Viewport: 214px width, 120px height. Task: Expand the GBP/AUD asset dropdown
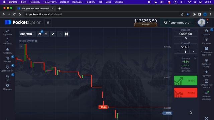27,34
